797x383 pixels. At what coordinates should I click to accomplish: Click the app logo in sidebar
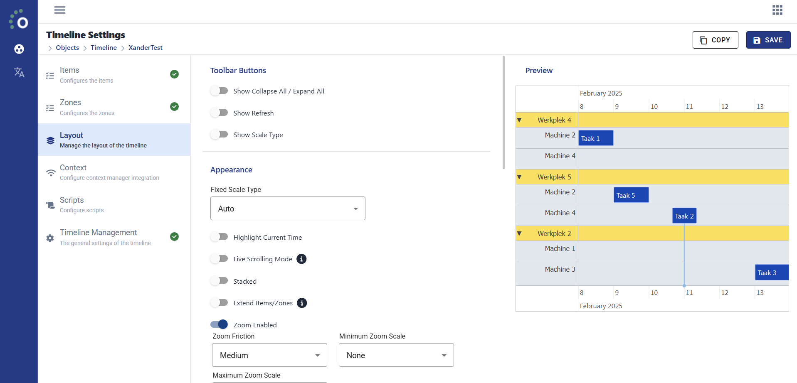(19, 20)
